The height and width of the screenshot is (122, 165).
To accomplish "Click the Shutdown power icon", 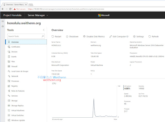I will (67, 37).
